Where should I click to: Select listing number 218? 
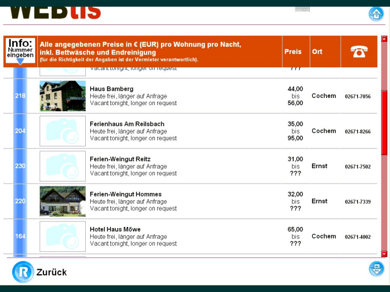point(20,96)
